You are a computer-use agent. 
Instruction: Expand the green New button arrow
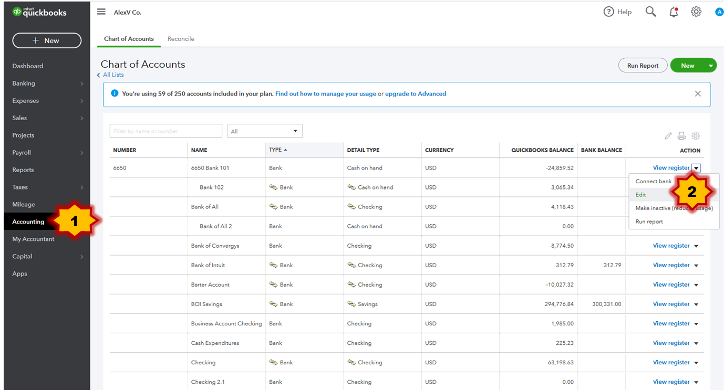710,66
